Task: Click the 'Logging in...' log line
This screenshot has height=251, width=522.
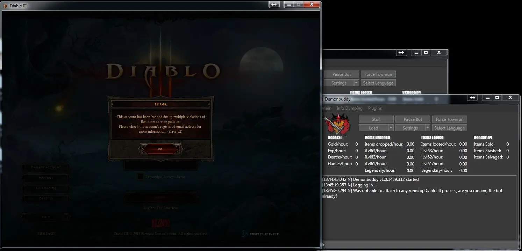Action: coord(349,185)
